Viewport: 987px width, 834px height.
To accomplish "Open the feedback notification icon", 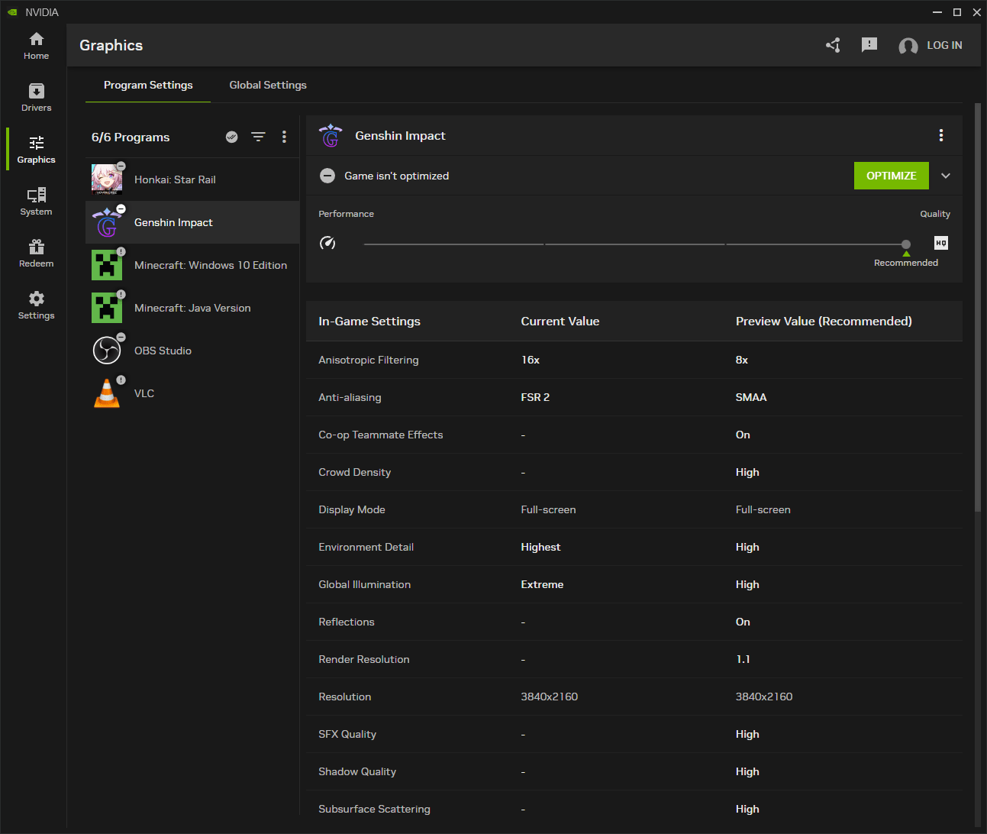I will pos(869,45).
